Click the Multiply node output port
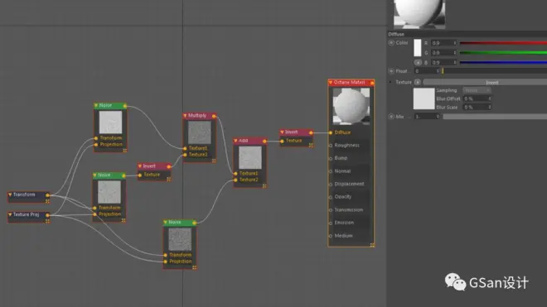 tap(214, 116)
